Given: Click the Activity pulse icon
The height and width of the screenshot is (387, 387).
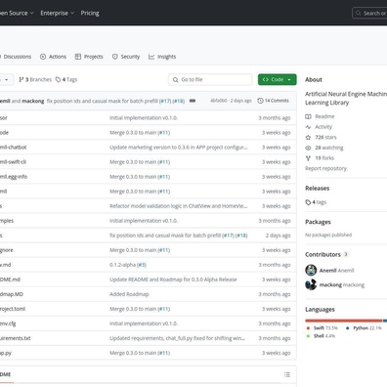Looking at the screenshot, I should pos(308,127).
